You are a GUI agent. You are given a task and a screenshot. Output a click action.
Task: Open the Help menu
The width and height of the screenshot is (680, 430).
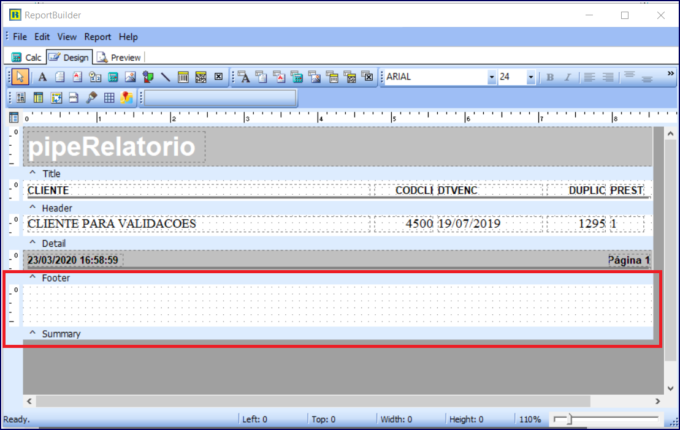(128, 37)
